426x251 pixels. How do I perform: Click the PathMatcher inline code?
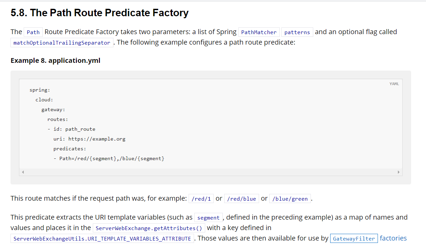pyautogui.click(x=259, y=32)
